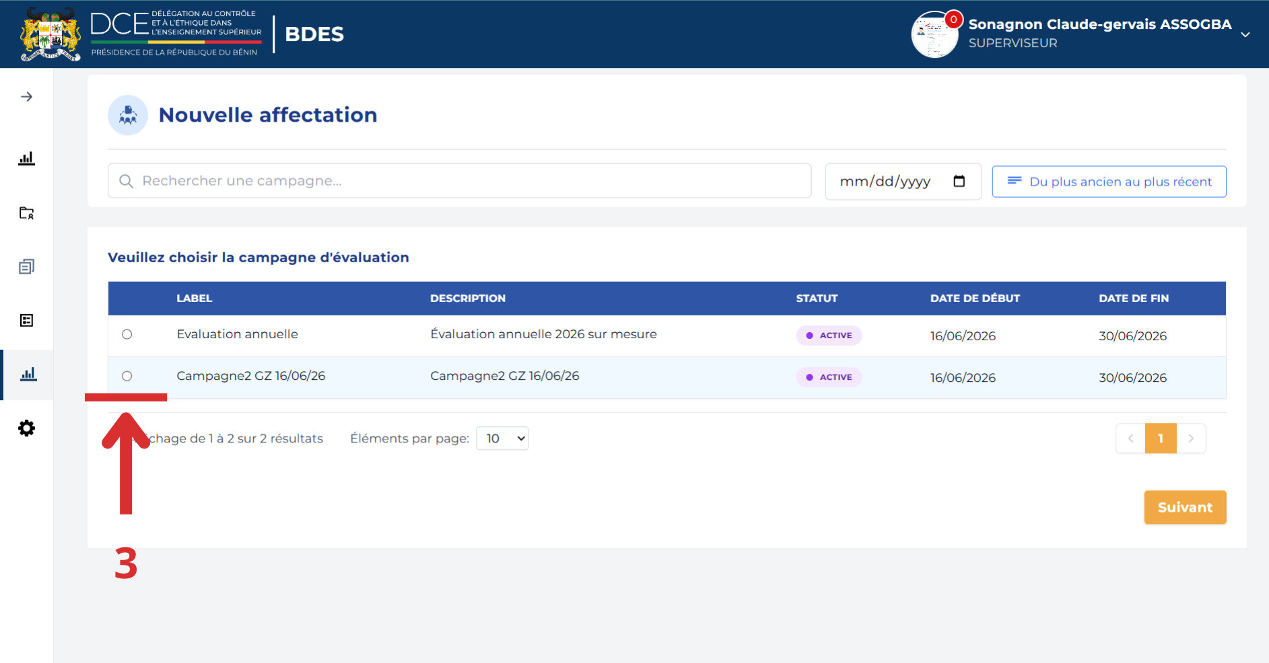
Task: Click the DESCRIPTION column header
Action: pos(468,298)
